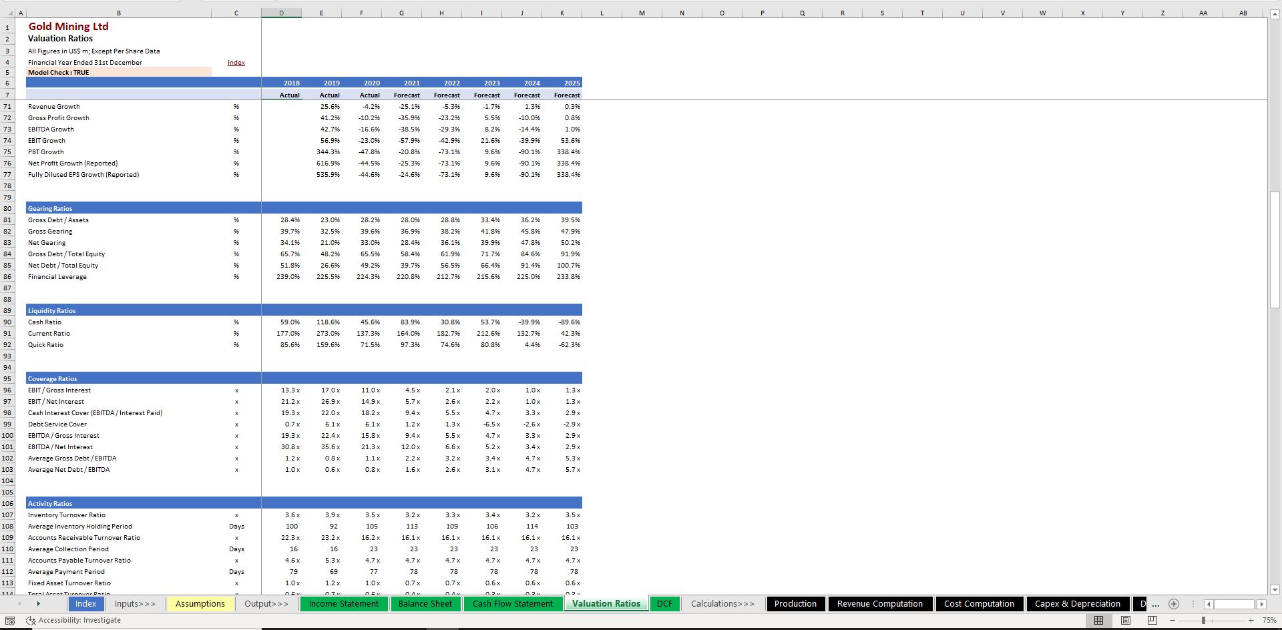Add a new sheet with plus icon
1282x630 pixels.
tap(1174, 603)
